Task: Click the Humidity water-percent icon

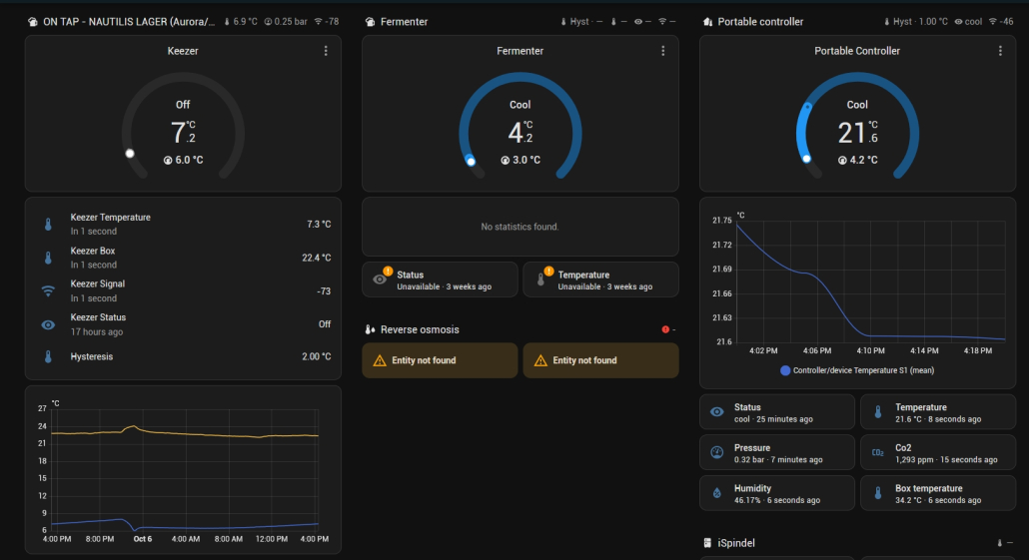Action: point(716,494)
